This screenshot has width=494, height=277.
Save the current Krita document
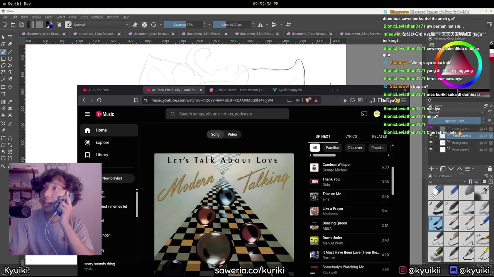(22, 25)
